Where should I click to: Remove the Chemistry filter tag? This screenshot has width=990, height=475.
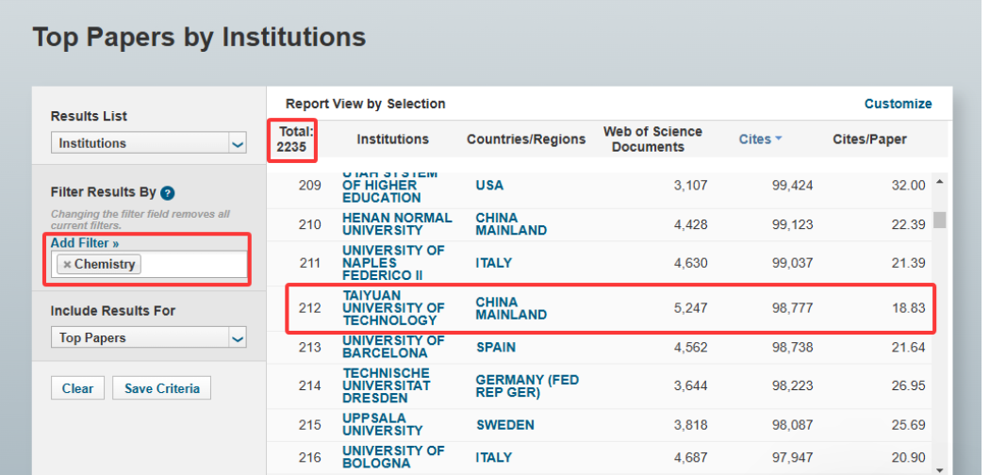67,264
